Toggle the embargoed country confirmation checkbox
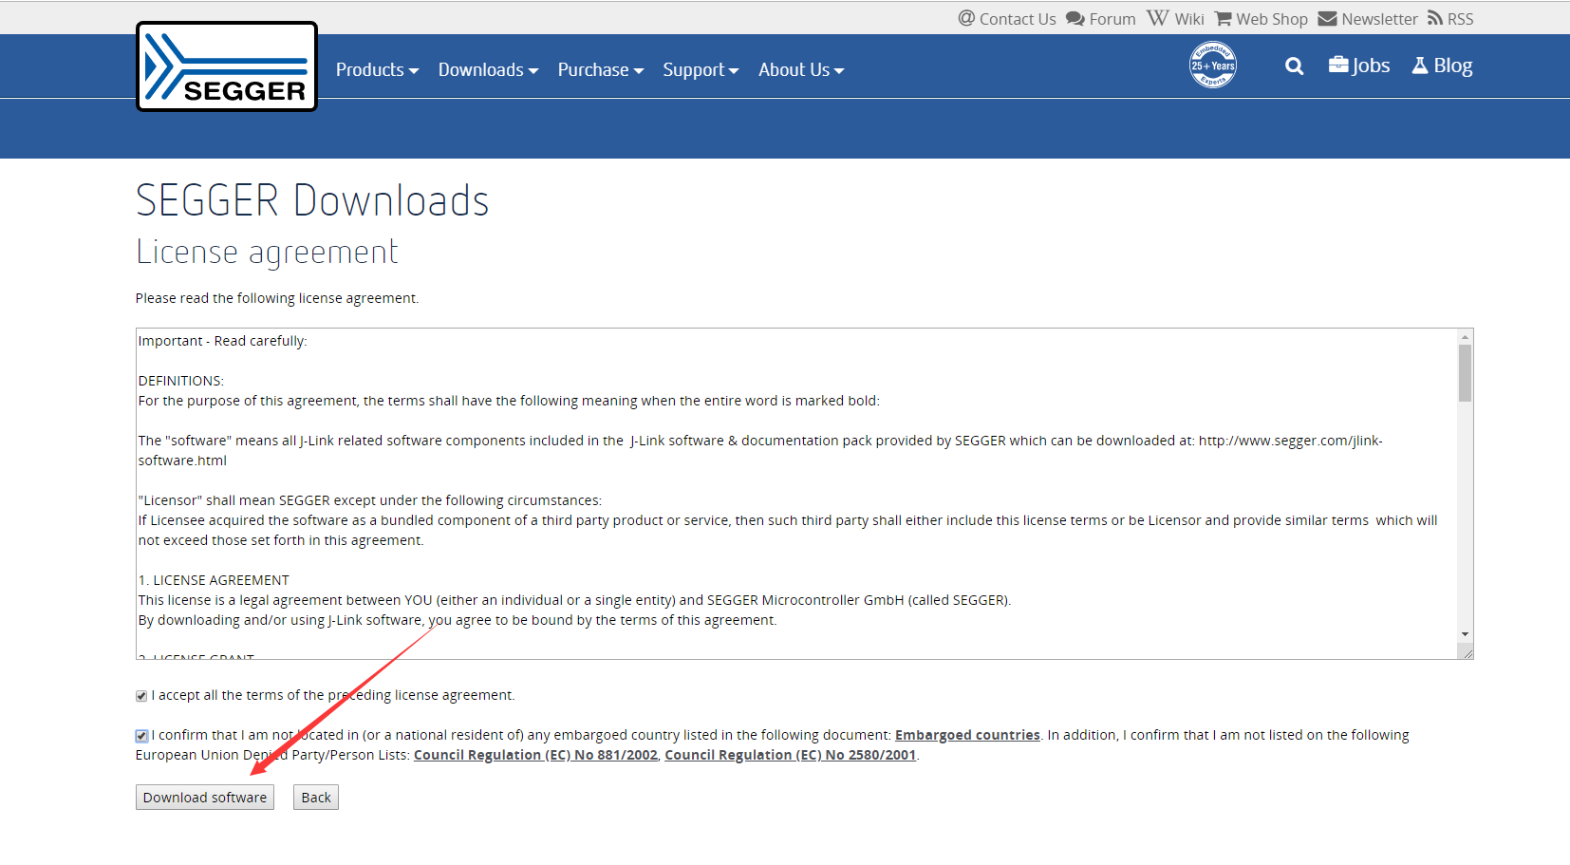The image size is (1570, 865). pos(141,736)
